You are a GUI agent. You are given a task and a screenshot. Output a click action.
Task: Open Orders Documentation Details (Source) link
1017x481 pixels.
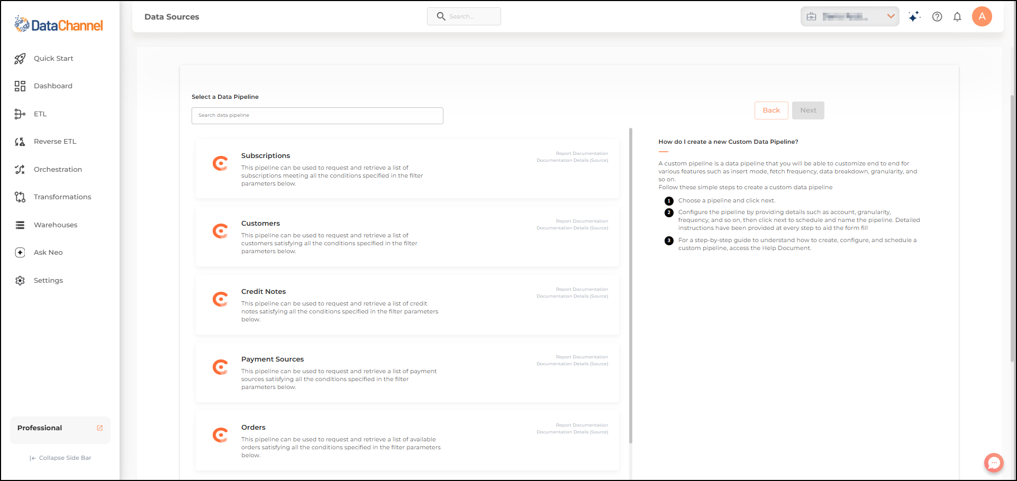click(573, 432)
